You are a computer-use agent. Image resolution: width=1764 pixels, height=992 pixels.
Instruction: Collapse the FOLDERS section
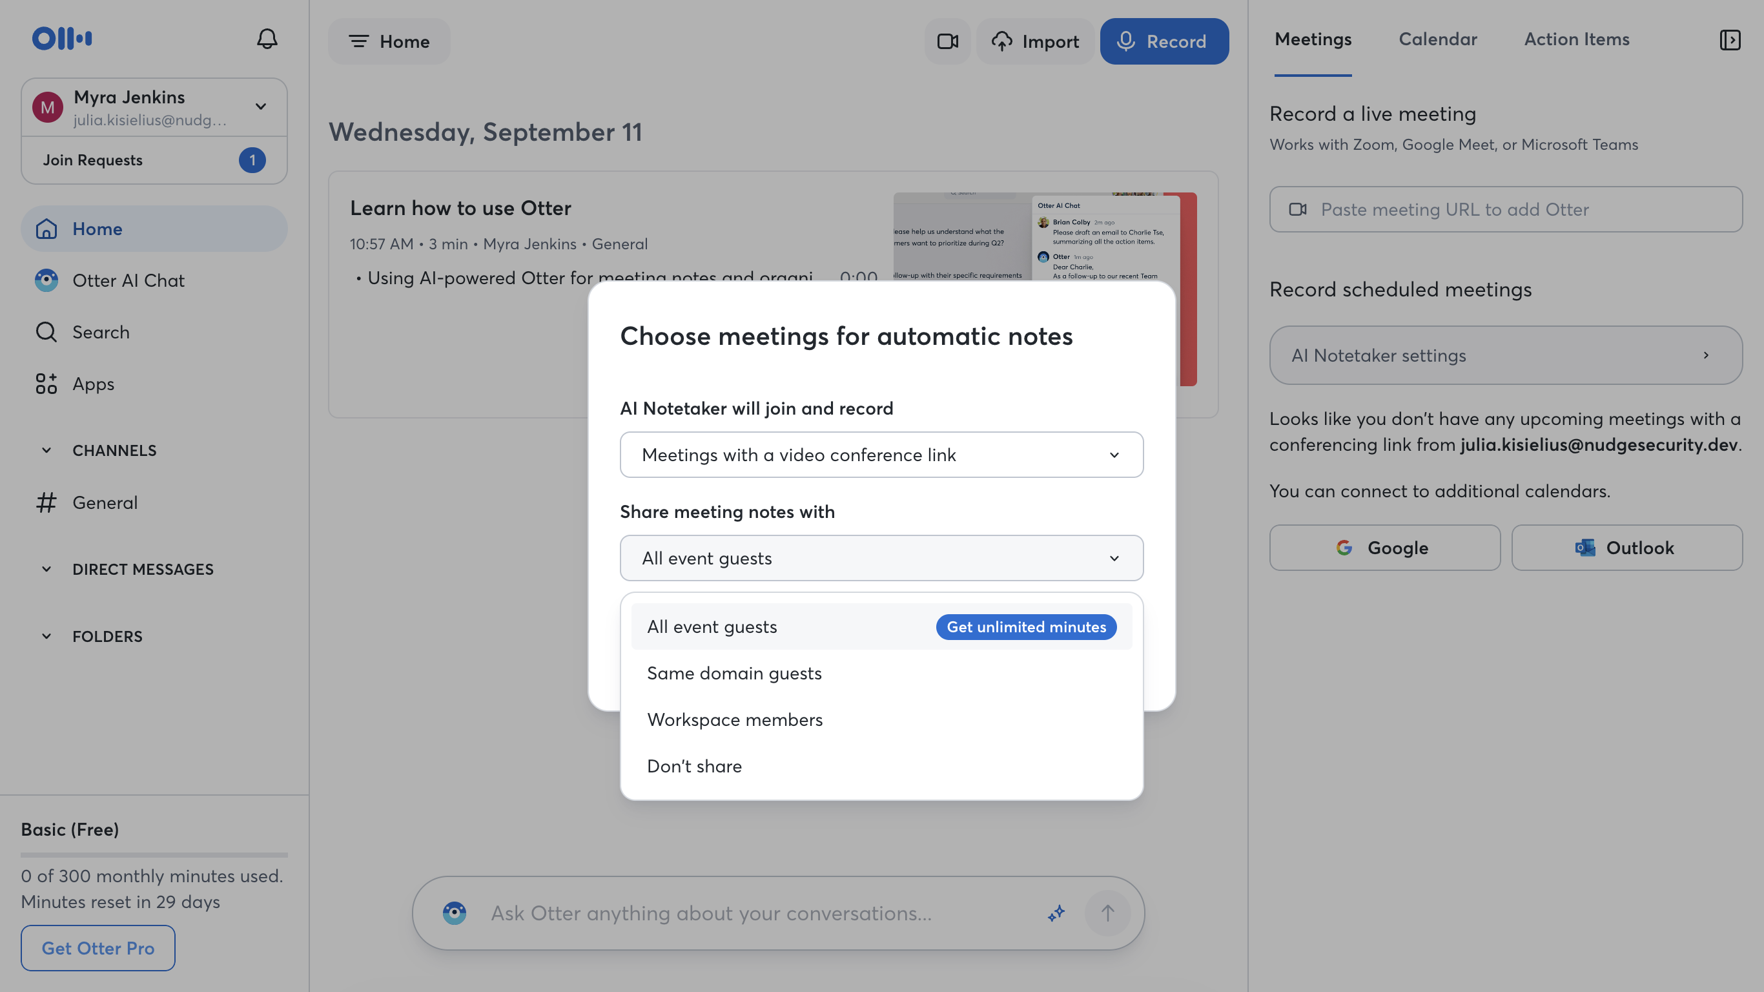tap(46, 636)
